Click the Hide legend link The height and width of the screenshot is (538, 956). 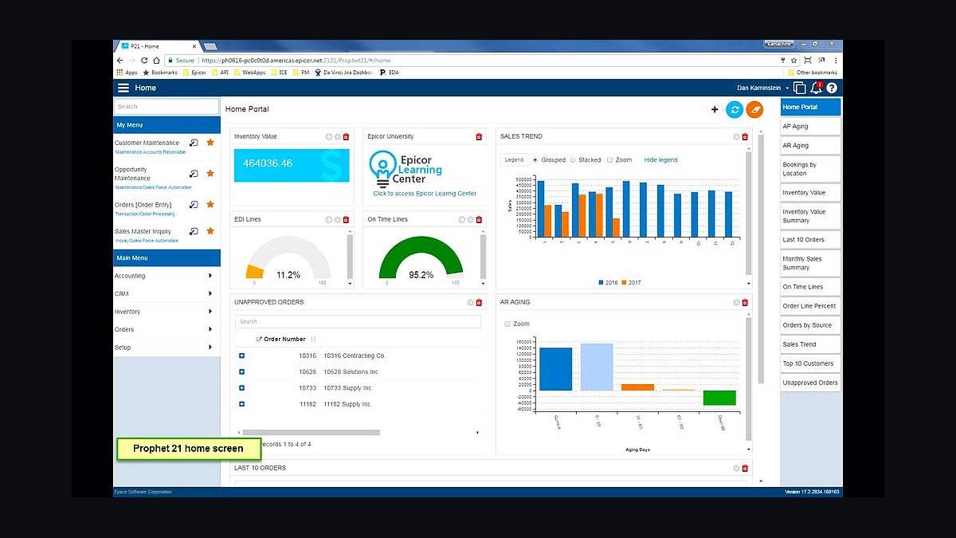[x=660, y=159]
